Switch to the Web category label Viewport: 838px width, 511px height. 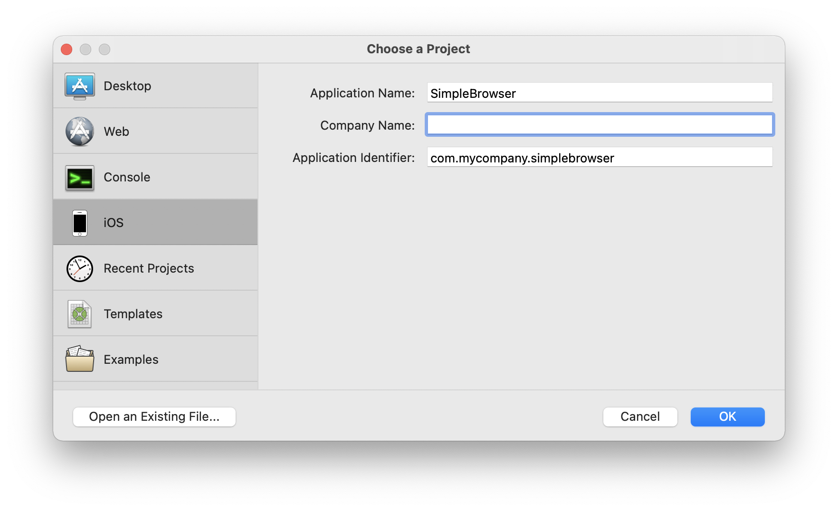(116, 132)
